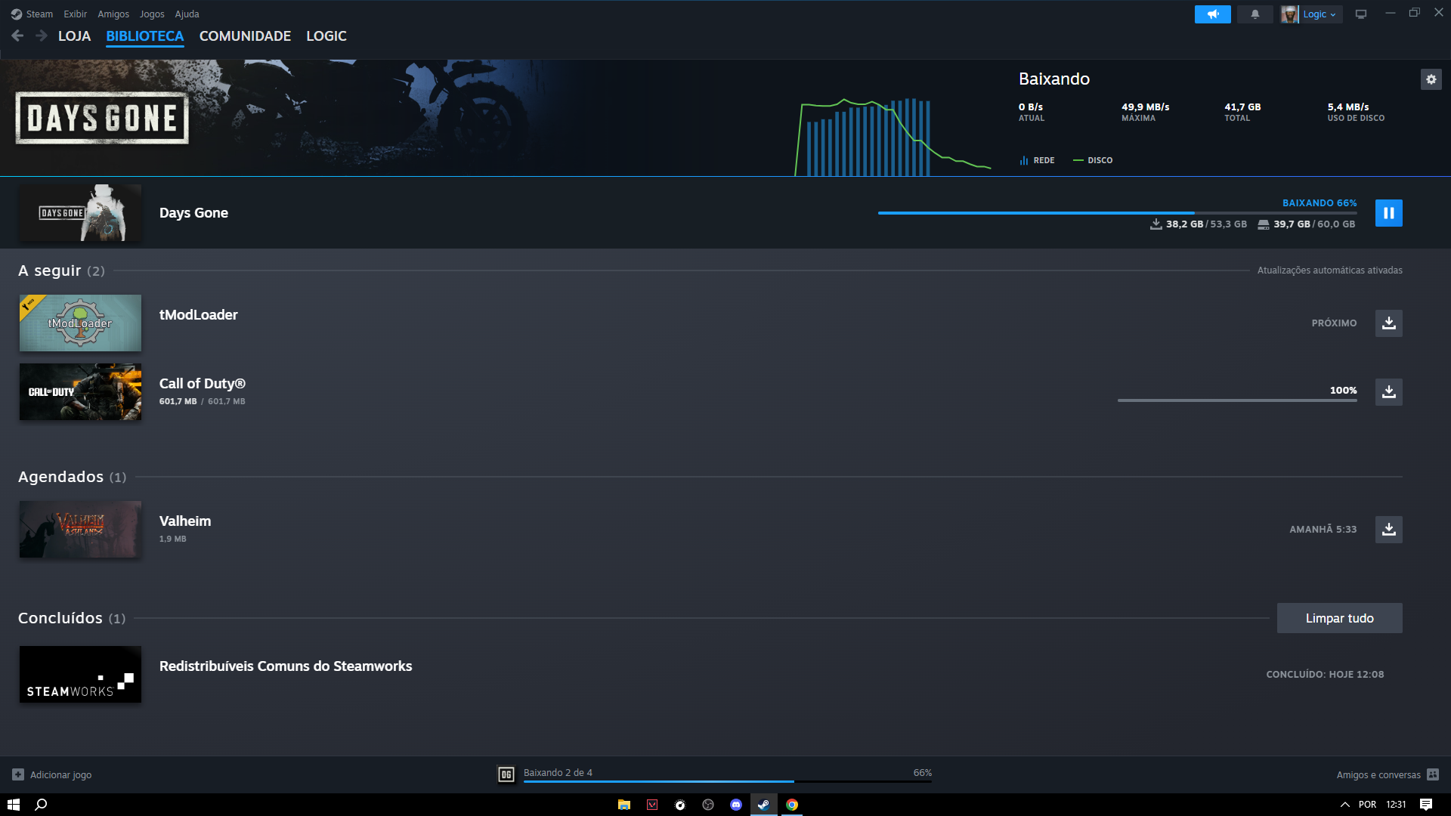The image size is (1451, 816).
Task: Open the Days Gone title link
Action: coord(193,213)
